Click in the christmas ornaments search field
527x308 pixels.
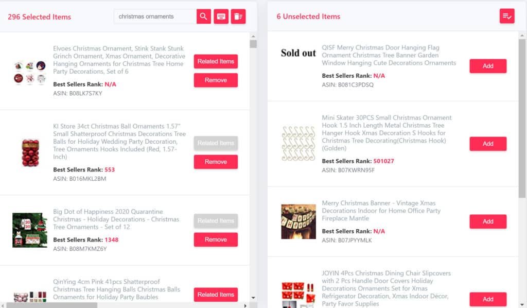[x=155, y=16]
